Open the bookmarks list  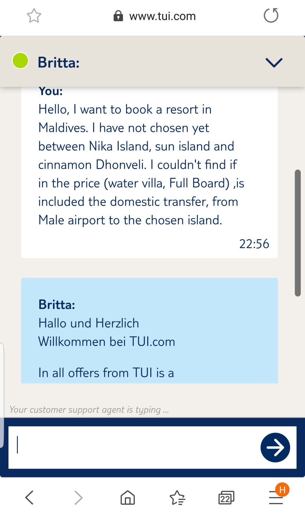(x=177, y=497)
